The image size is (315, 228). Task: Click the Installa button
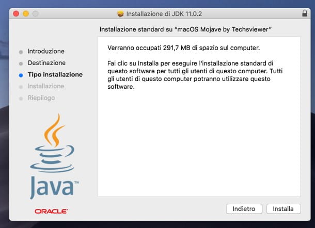click(x=283, y=209)
